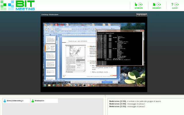Open Windows Explorer folder icon in shared taskbar
This screenshot has height=115, width=184.
(49, 85)
